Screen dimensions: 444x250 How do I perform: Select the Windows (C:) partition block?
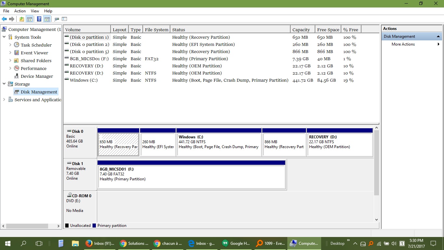[218, 143]
